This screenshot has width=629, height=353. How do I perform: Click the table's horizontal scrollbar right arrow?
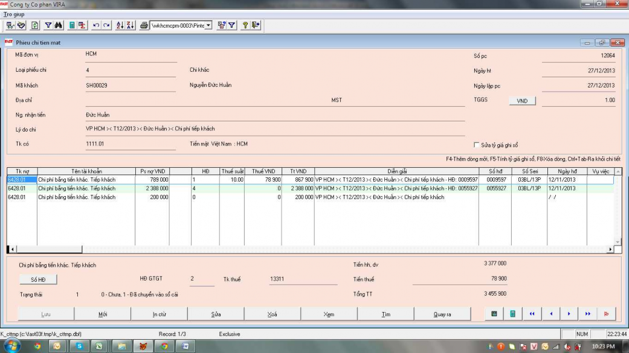(610, 249)
